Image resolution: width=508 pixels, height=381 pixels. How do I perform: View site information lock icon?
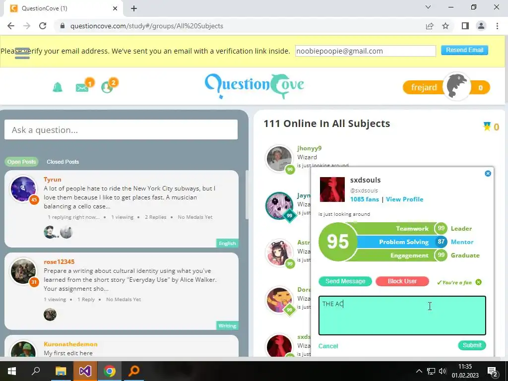click(x=63, y=26)
